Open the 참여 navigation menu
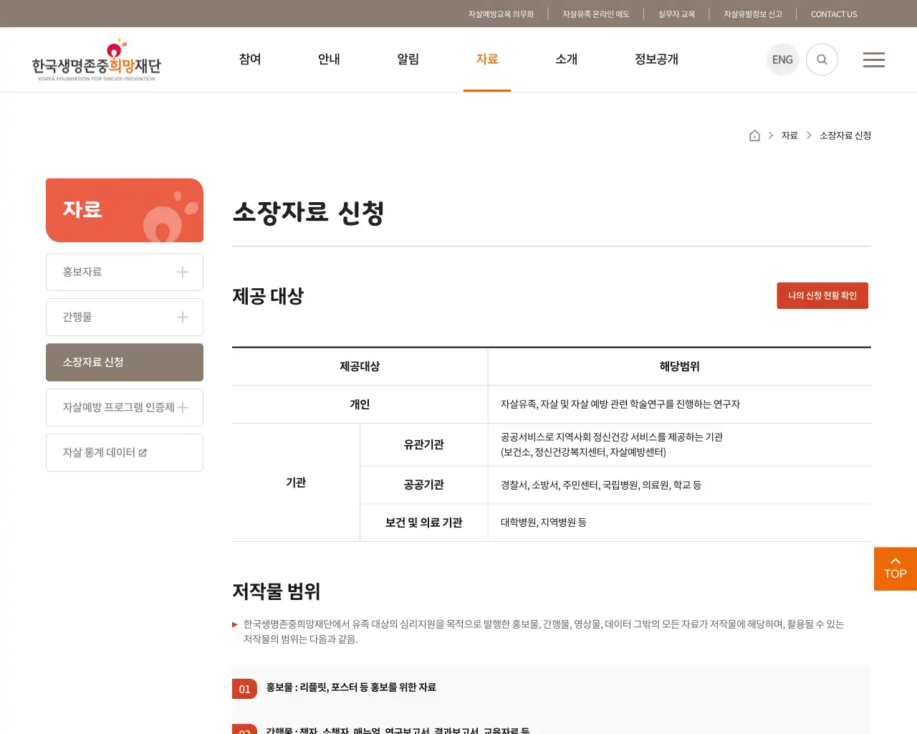This screenshot has width=917, height=734. click(249, 59)
